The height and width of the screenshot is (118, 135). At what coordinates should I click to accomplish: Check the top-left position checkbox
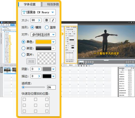(x=24, y=99)
